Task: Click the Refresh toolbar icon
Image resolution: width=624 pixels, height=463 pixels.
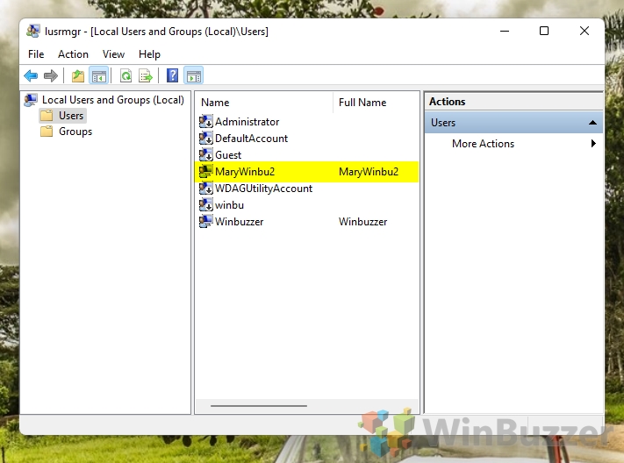Action: [126, 75]
